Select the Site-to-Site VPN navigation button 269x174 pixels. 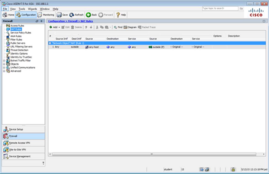point(23,150)
